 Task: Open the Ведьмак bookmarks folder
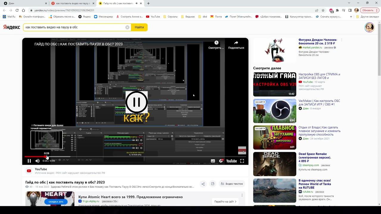[x=188, y=17]
